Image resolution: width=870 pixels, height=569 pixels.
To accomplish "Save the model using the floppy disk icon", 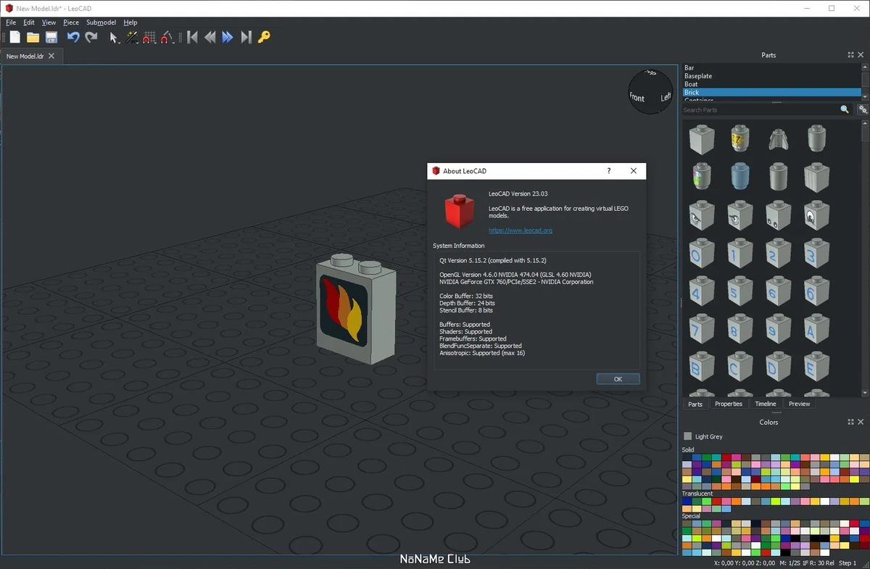I will pyautogui.click(x=51, y=37).
